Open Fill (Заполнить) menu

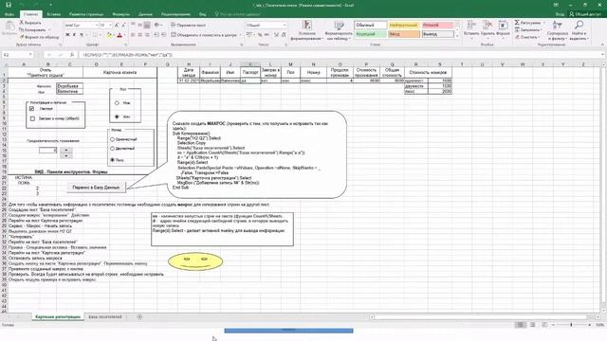(528, 29)
